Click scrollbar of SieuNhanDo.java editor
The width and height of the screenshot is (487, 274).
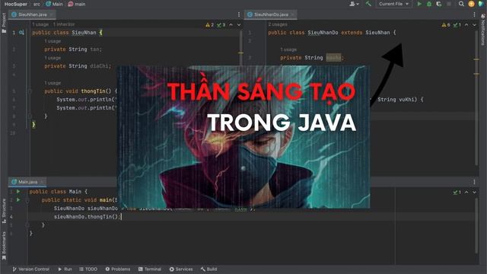pos(476,98)
